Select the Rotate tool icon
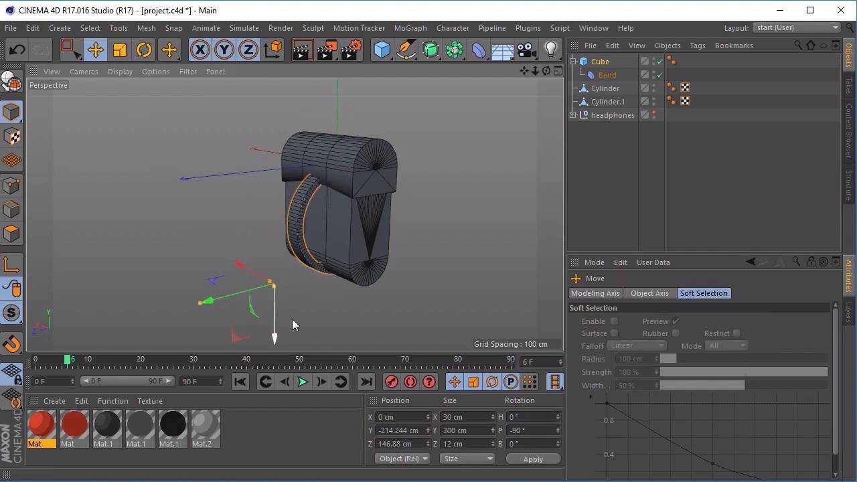The height and width of the screenshot is (482, 857). [144, 50]
